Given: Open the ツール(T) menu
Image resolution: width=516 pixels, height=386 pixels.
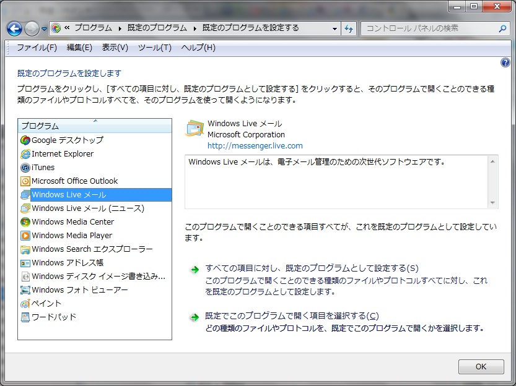Looking at the screenshot, I should click(x=155, y=48).
